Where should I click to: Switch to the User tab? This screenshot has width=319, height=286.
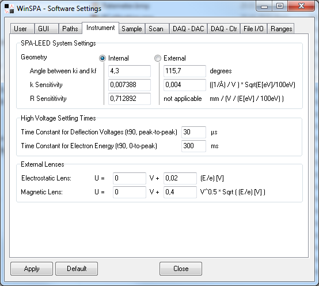coord(22,28)
